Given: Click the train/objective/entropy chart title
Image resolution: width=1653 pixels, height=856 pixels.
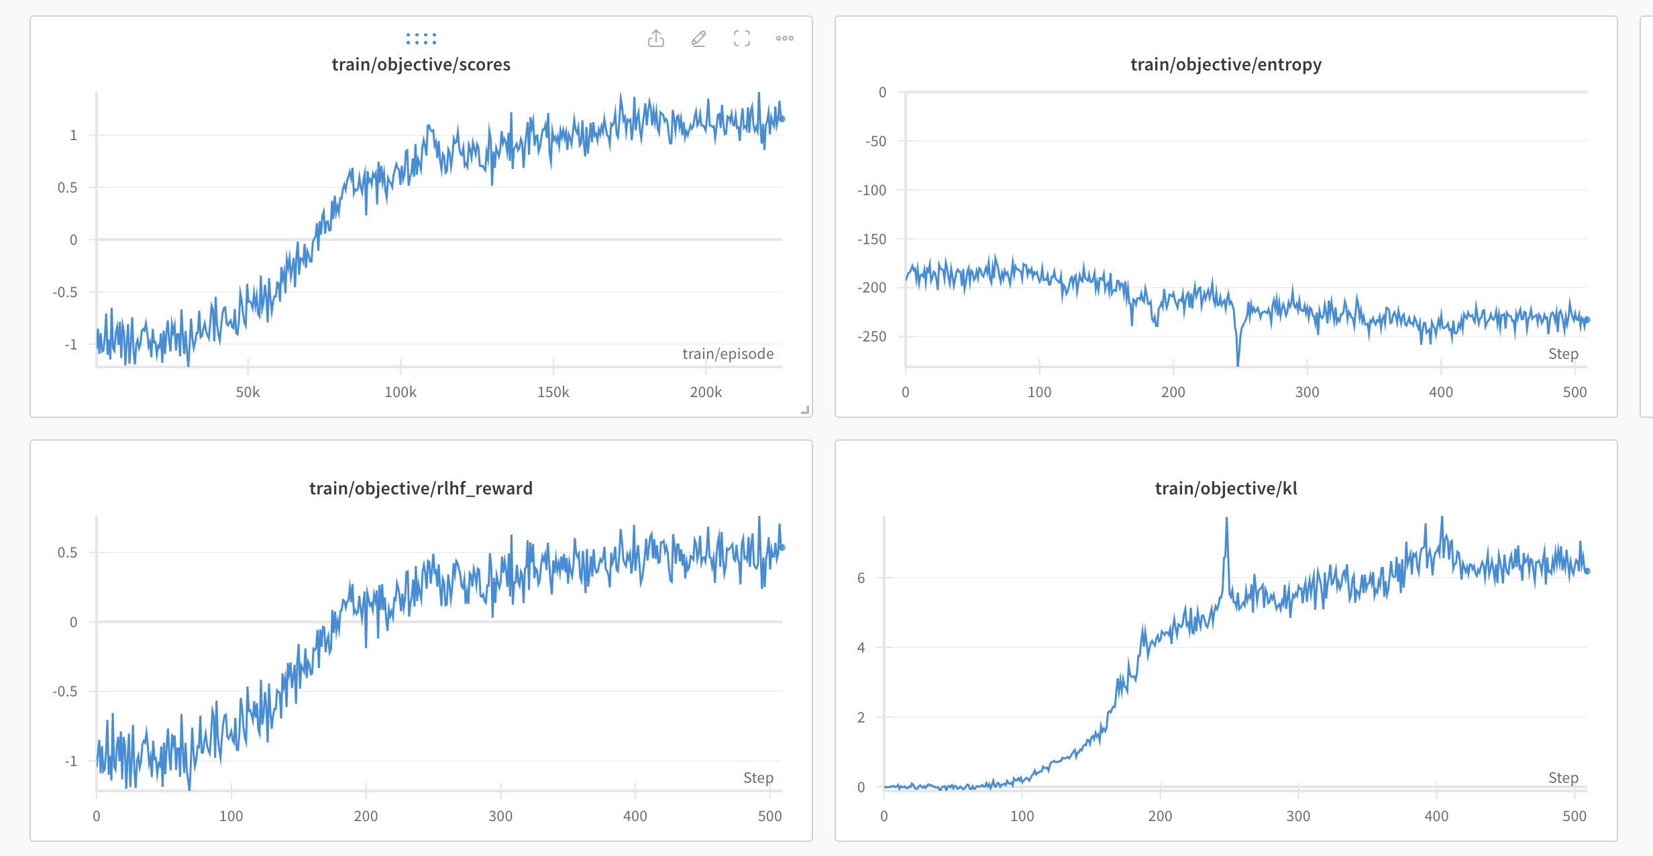Looking at the screenshot, I should (x=1226, y=64).
